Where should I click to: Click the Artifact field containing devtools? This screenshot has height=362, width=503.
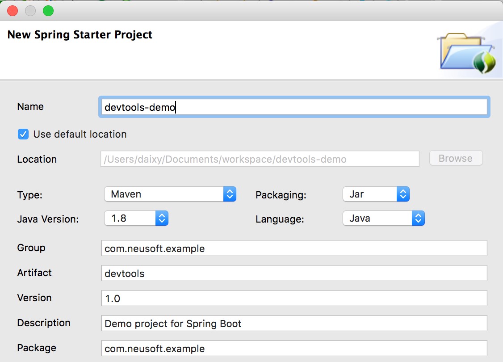(294, 273)
